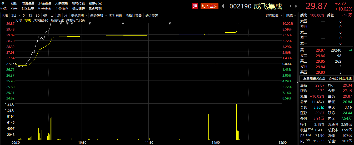Screen dimensions: 354x145
Task: Click the red 通 badge icon
Action: 195,6
